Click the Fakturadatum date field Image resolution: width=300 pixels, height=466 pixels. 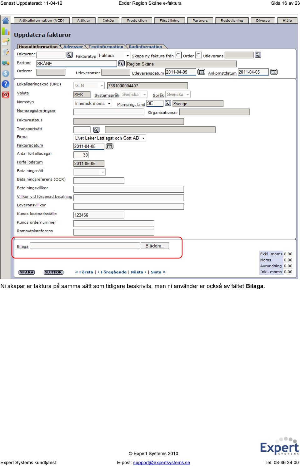coord(89,146)
